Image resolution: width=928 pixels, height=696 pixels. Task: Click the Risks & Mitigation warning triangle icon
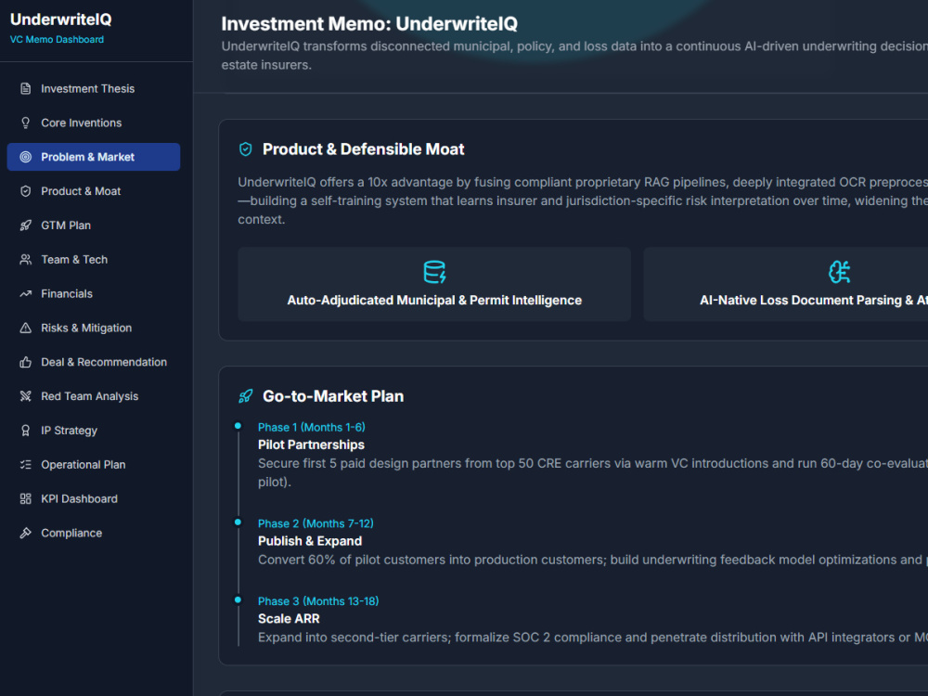tap(25, 328)
